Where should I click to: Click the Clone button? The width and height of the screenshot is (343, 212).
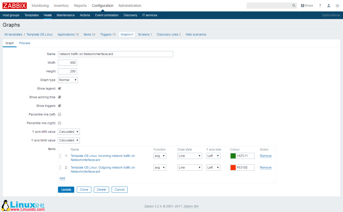[x=84, y=189]
